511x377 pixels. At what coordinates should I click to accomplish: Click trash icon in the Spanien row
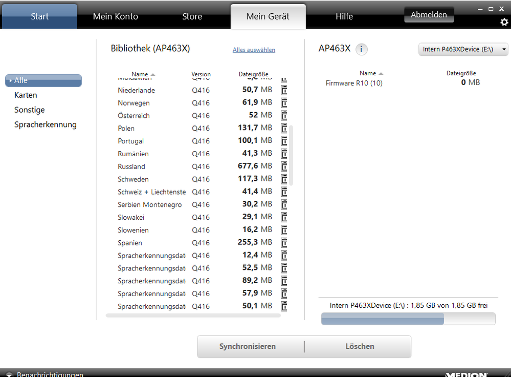coord(284,242)
